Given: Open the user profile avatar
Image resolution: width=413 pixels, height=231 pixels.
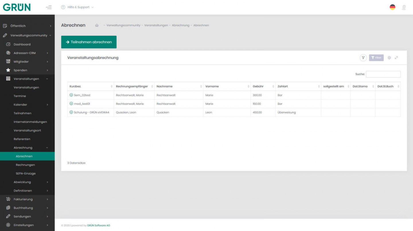Looking at the screenshot, I should (404, 7).
